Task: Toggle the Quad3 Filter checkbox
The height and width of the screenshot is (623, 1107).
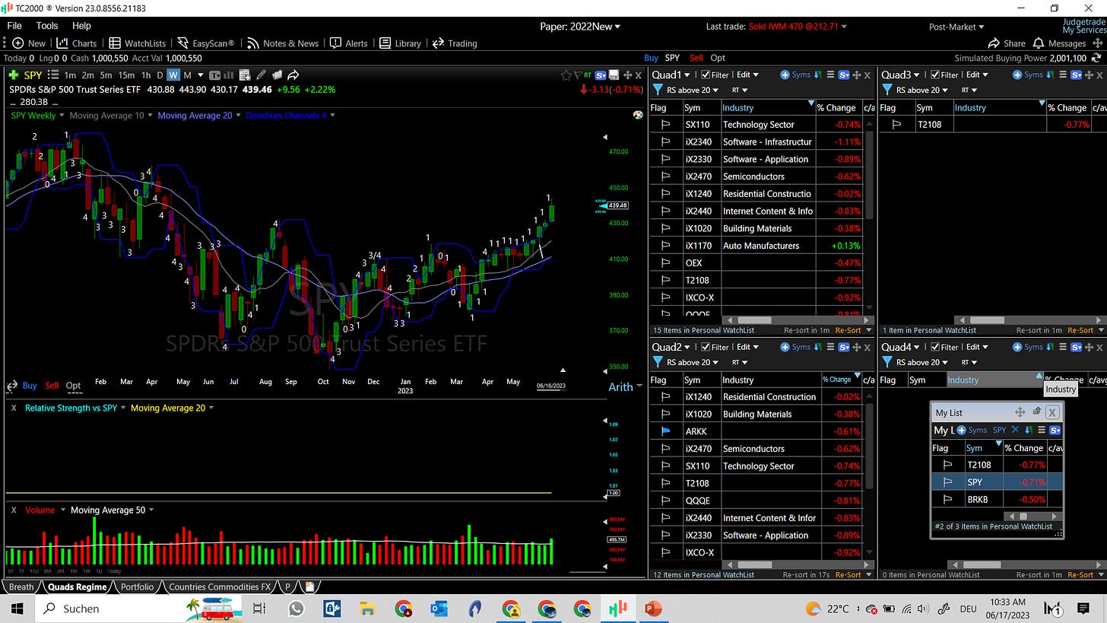Action: coord(935,75)
